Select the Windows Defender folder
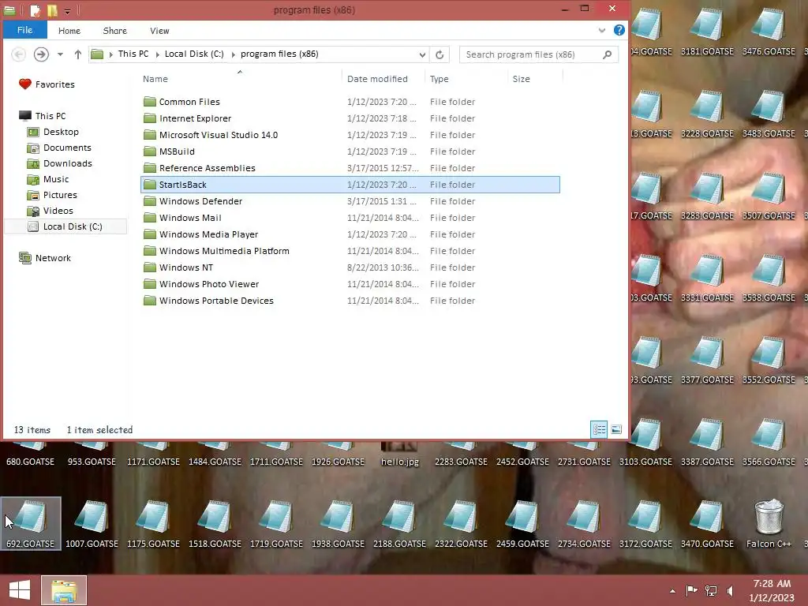This screenshot has width=808, height=606. [200, 201]
